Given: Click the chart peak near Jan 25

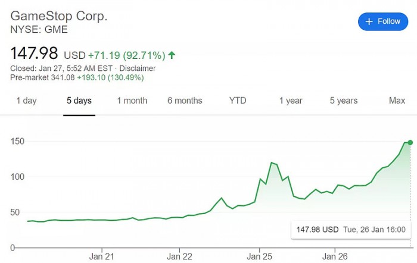Looking at the screenshot, I should pos(272,162).
